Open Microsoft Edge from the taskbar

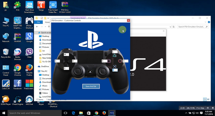[x=73, y=113]
